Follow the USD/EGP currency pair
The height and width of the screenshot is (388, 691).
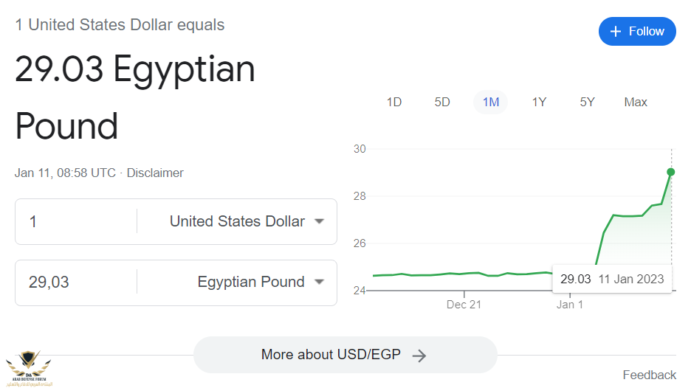637,31
